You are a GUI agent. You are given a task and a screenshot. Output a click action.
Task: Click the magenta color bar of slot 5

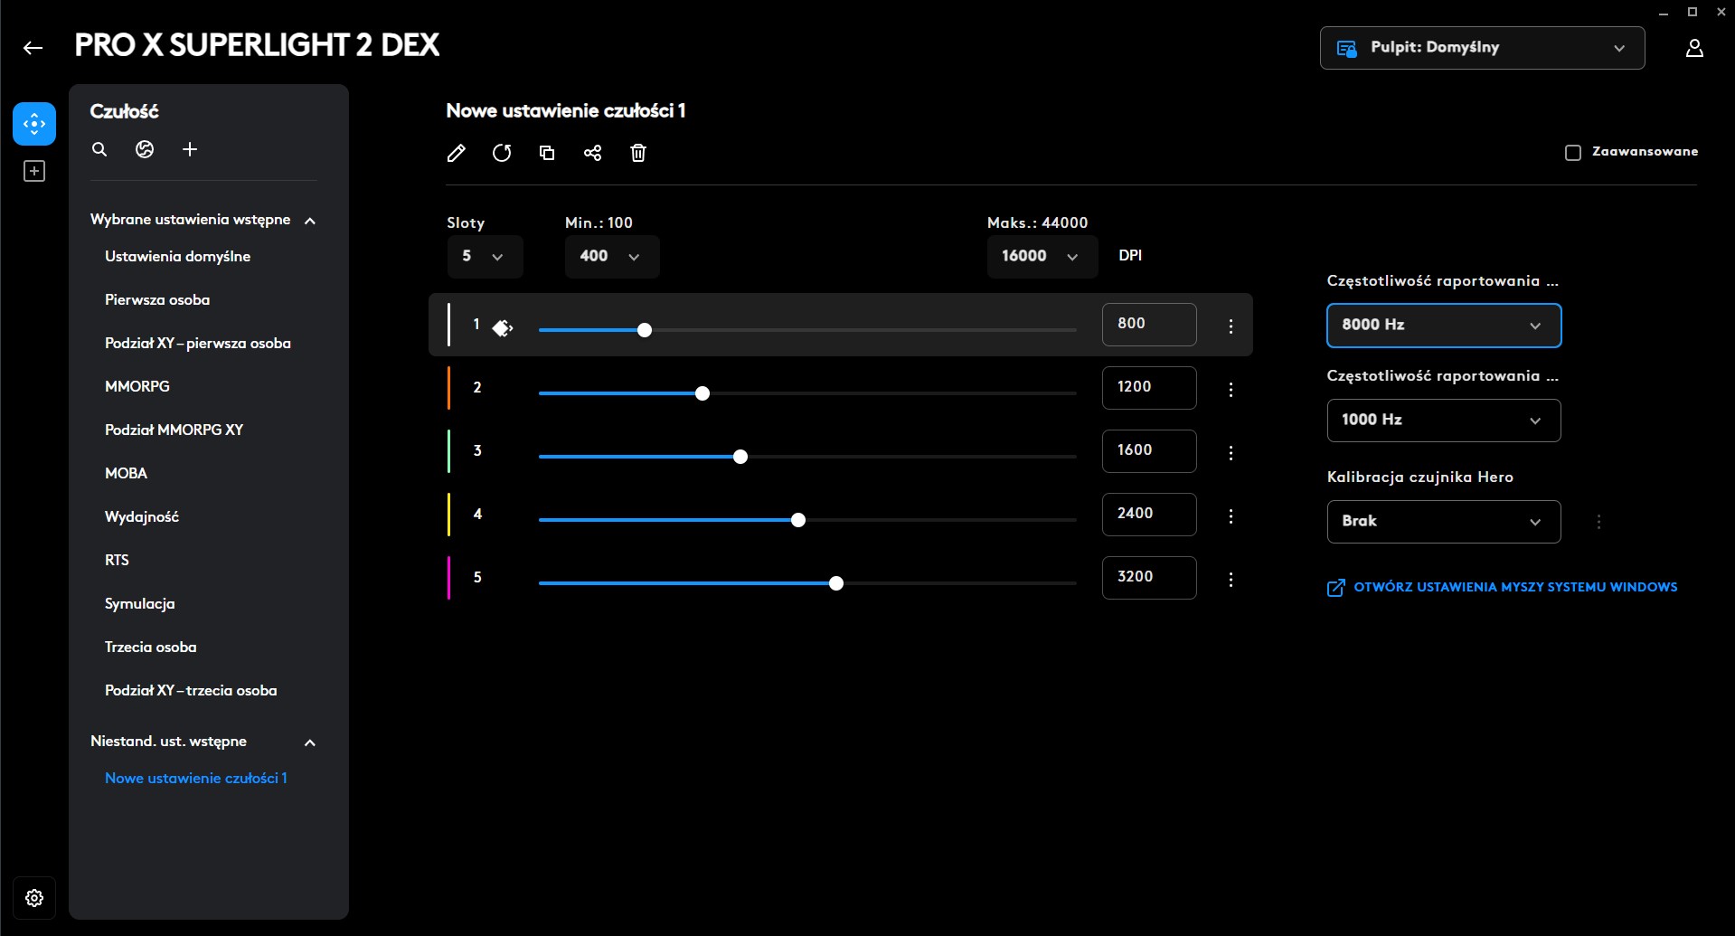click(448, 578)
